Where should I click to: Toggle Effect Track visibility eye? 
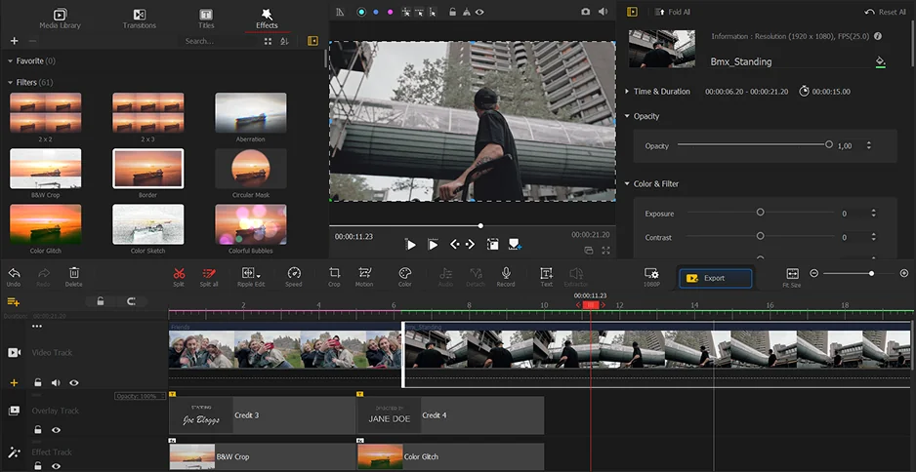(x=56, y=466)
